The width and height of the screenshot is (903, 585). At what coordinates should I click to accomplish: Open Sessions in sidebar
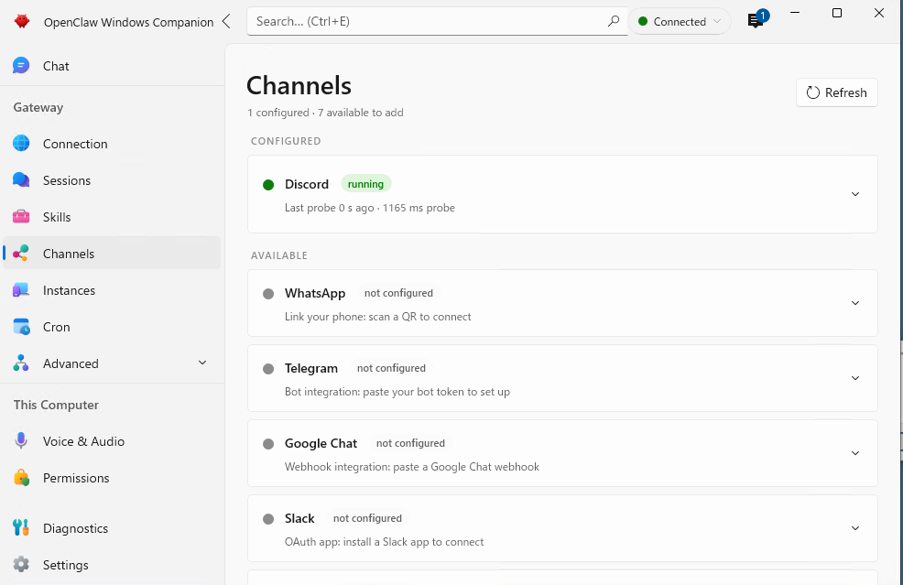[112, 180]
